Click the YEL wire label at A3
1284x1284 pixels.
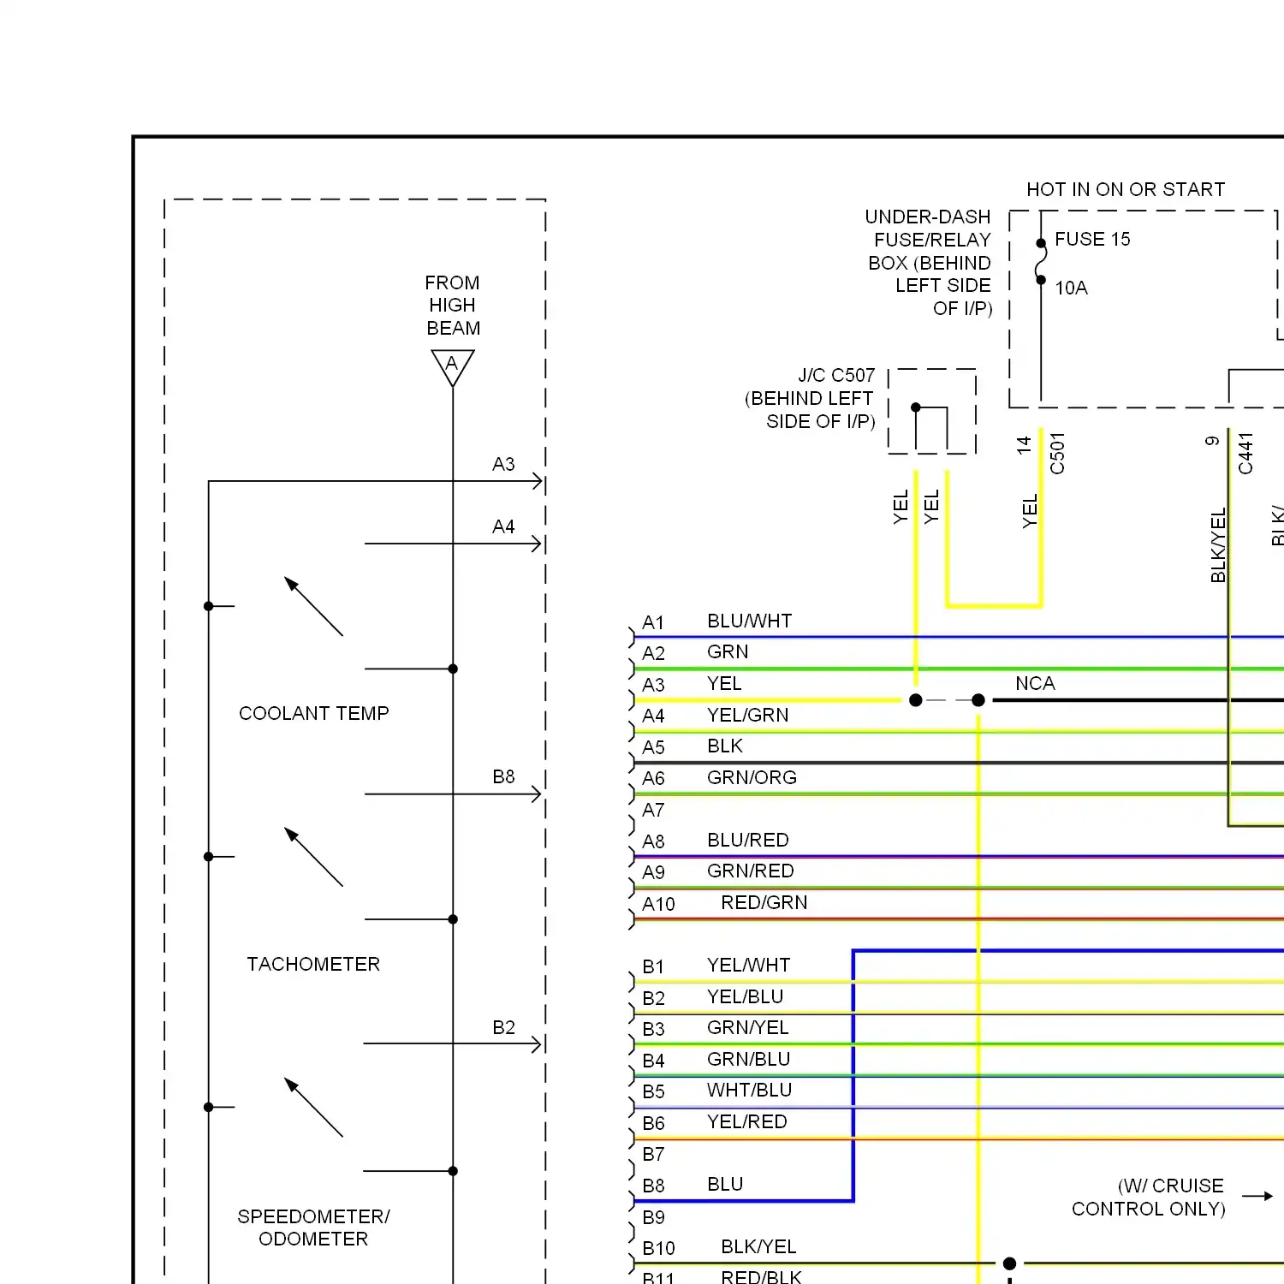point(724,683)
